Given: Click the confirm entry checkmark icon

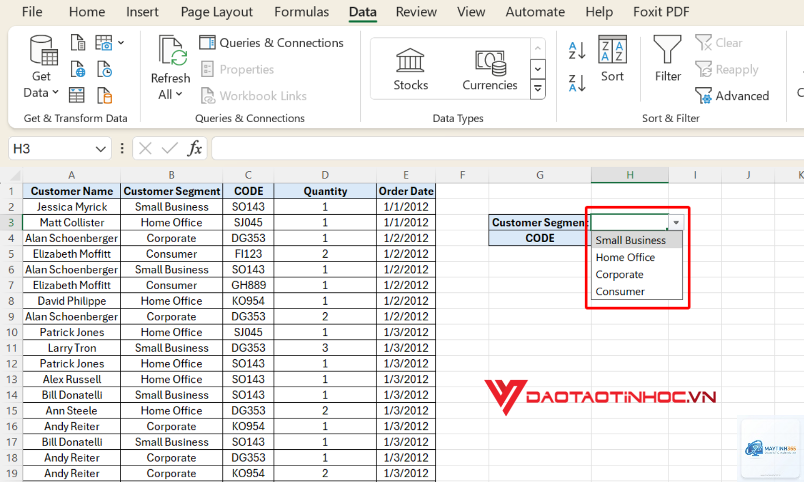Looking at the screenshot, I should pos(169,148).
